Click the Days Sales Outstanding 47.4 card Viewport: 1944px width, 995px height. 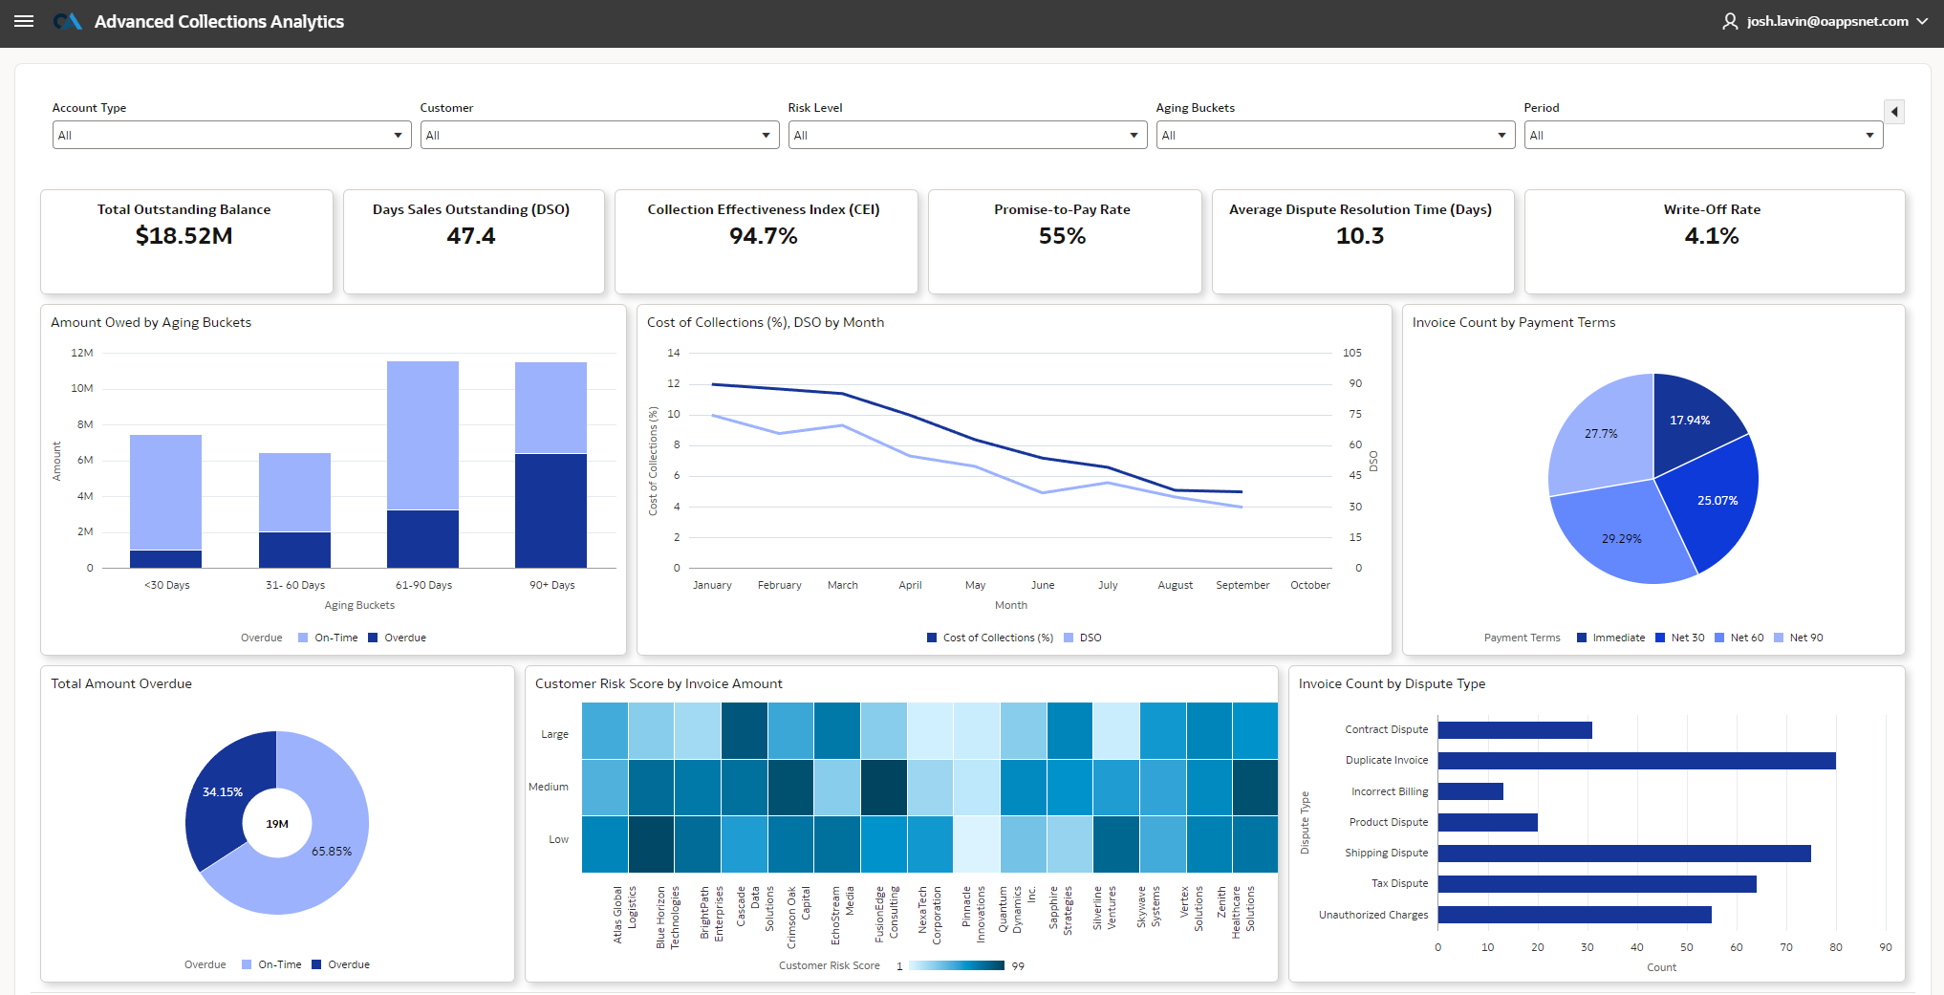click(474, 242)
